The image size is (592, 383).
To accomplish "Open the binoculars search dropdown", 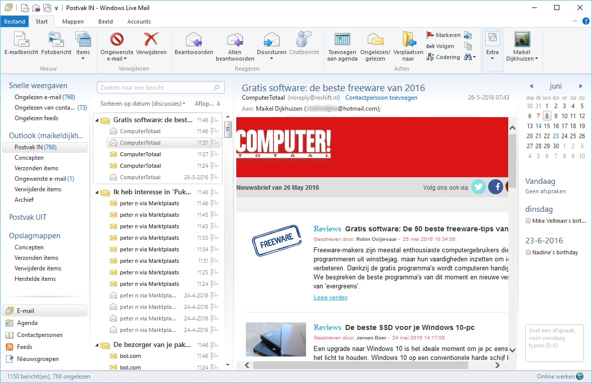I will point(470,57).
